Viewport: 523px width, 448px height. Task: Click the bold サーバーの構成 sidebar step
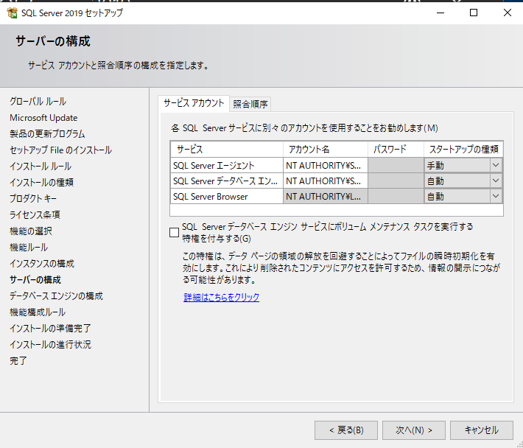35,279
